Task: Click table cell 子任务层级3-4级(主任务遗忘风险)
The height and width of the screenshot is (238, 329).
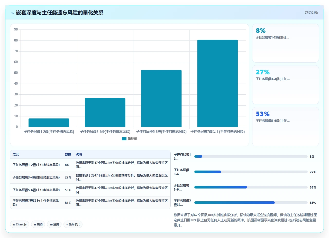Action: coord(36,177)
